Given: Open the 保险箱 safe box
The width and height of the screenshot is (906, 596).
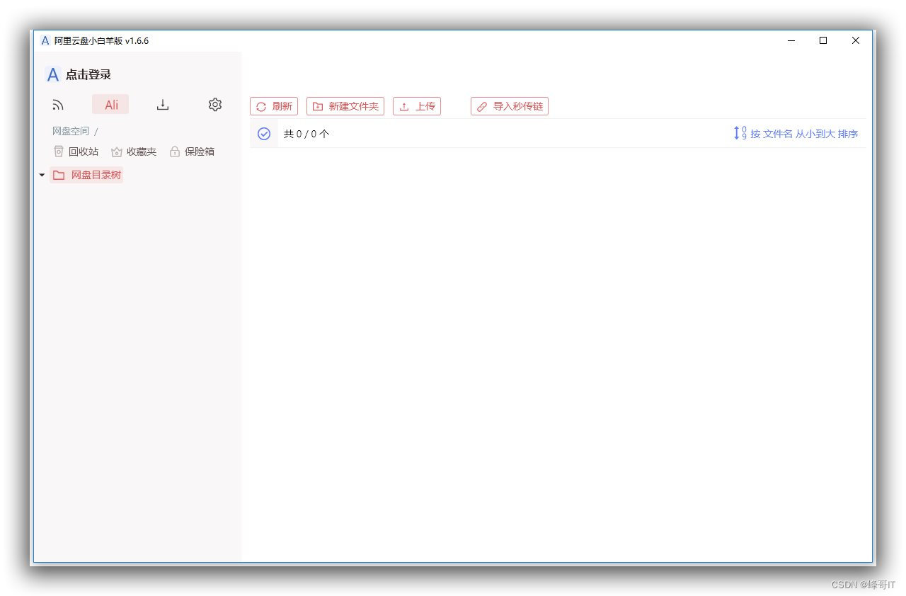Looking at the screenshot, I should coord(192,151).
